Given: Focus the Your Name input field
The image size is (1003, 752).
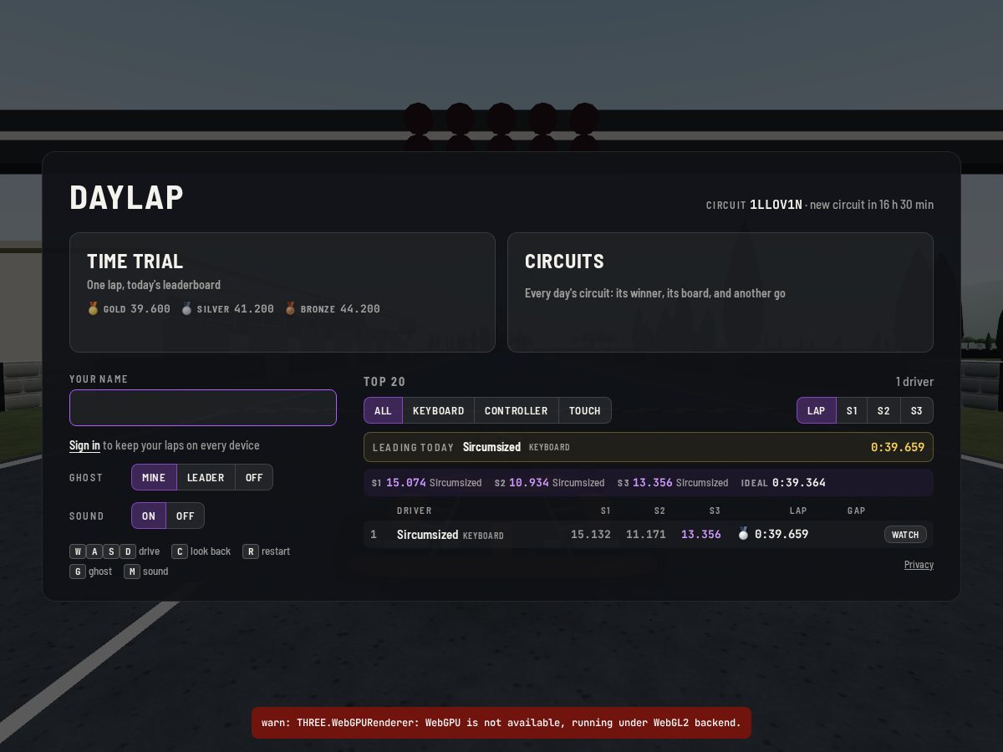Looking at the screenshot, I should tap(203, 408).
